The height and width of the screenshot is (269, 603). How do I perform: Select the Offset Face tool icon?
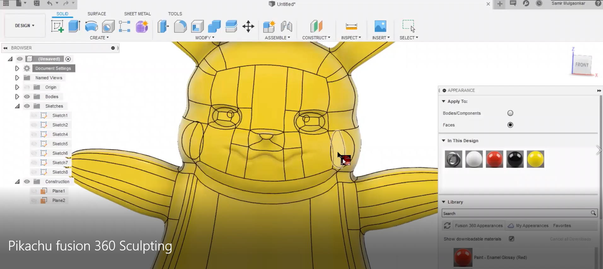coord(231,26)
